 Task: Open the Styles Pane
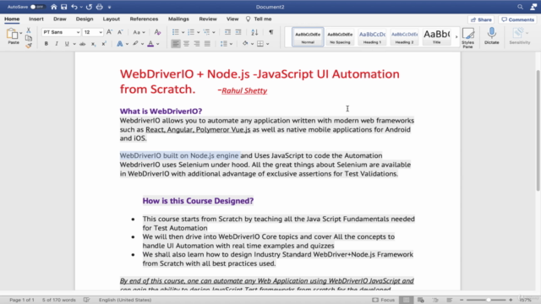tap(467, 37)
